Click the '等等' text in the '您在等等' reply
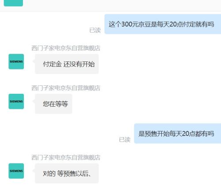221x192 pixels. [x=62, y=104]
